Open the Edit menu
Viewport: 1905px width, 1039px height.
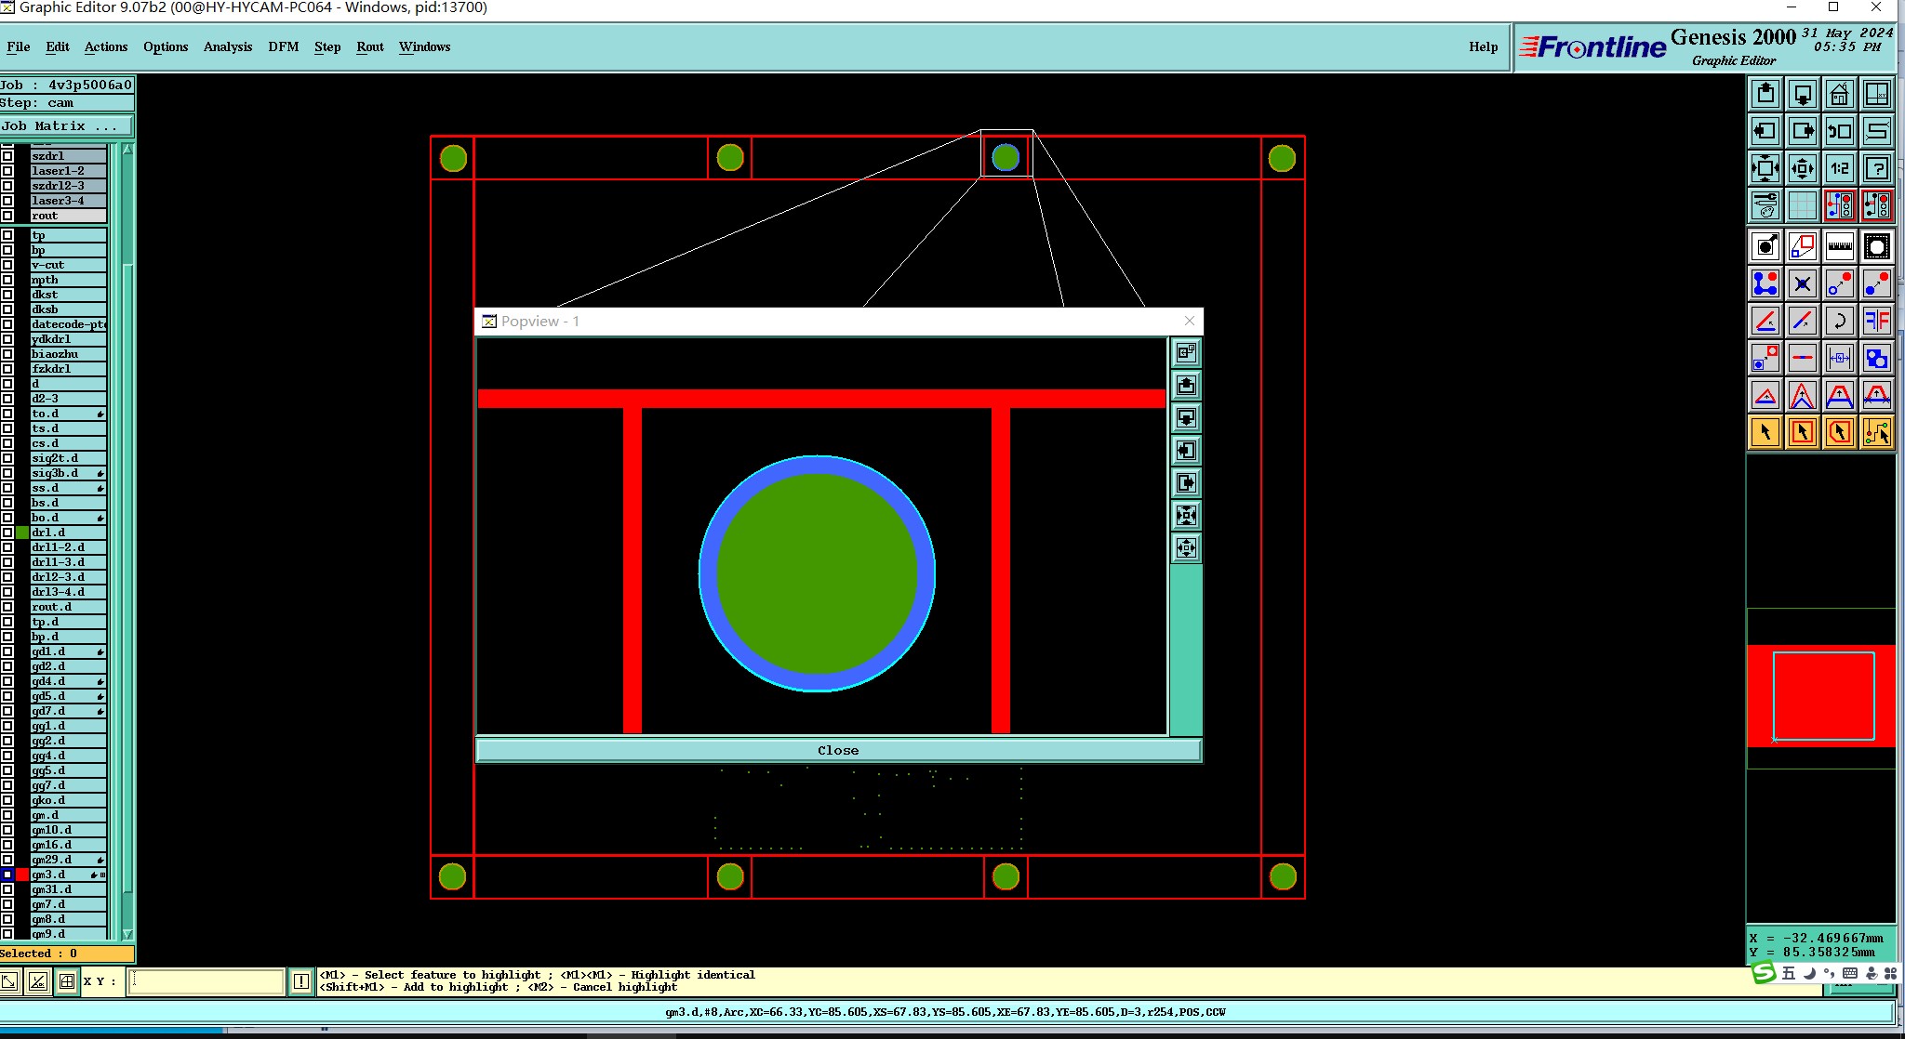[58, 46]
